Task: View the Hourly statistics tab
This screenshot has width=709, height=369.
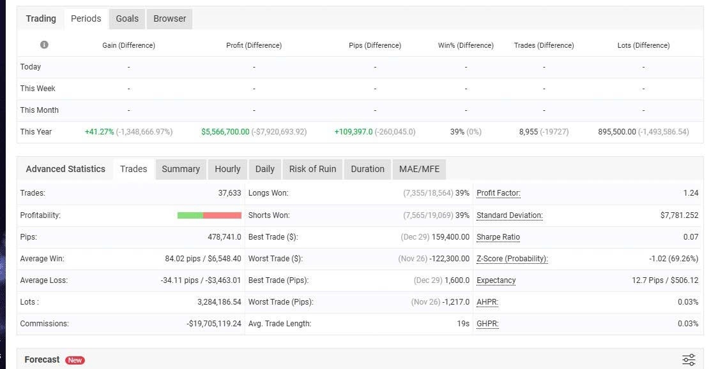Action: pyautogui.click(x=227, y=169)
